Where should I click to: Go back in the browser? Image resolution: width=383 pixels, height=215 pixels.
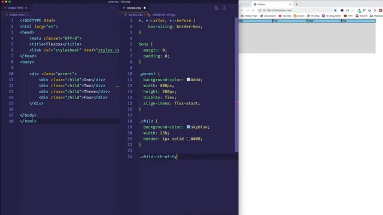click(x=242, y=11)
